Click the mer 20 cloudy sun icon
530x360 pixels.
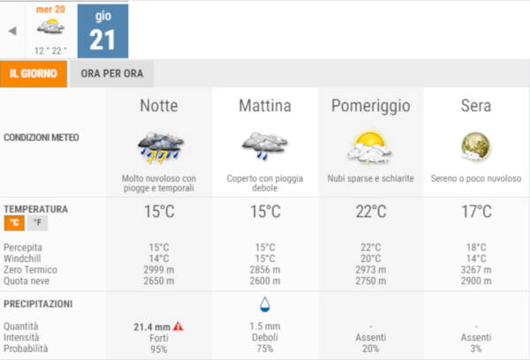(x=50, y=26)
